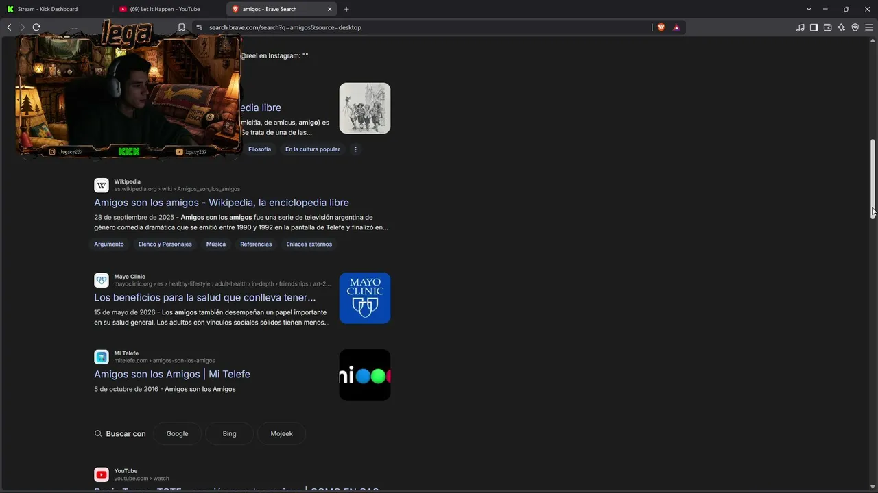Click the Buscar con magnifier icon
This screenshot has width=878, height=493.
point(99,433)
